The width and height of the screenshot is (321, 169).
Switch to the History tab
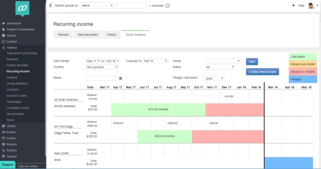(x=111, y=35)
